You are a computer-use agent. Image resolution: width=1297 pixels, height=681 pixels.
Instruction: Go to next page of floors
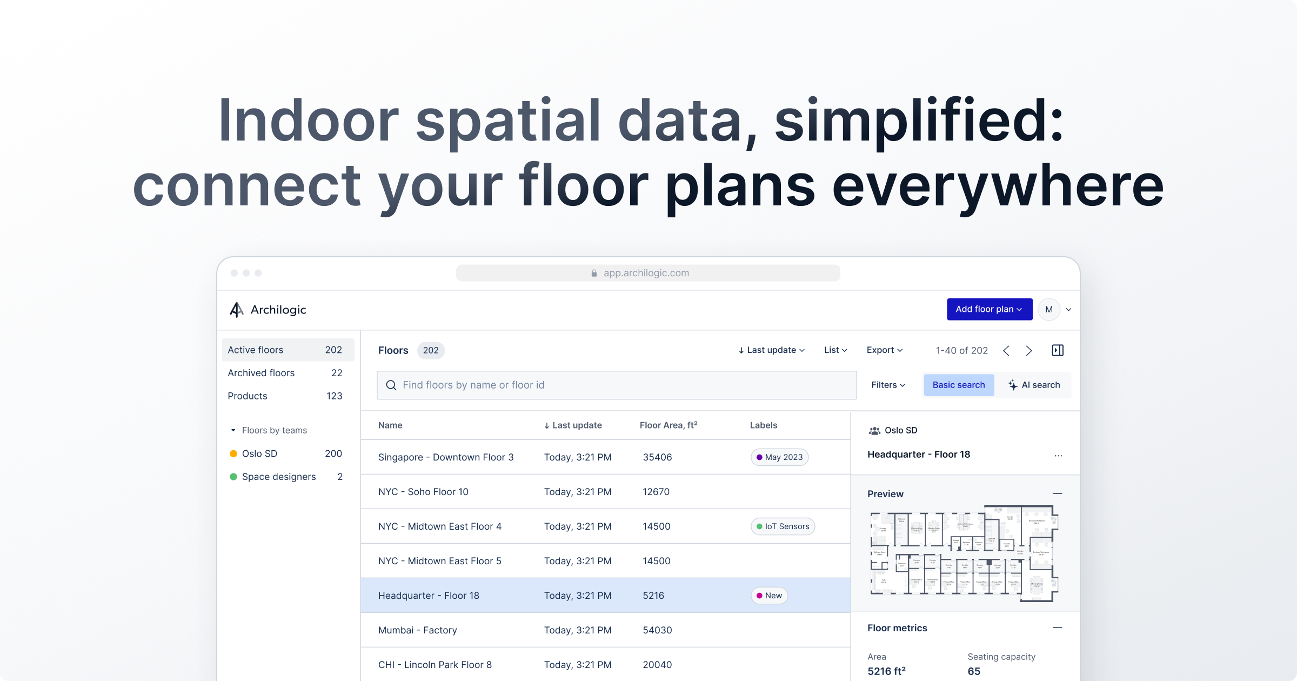point(1029,351)
